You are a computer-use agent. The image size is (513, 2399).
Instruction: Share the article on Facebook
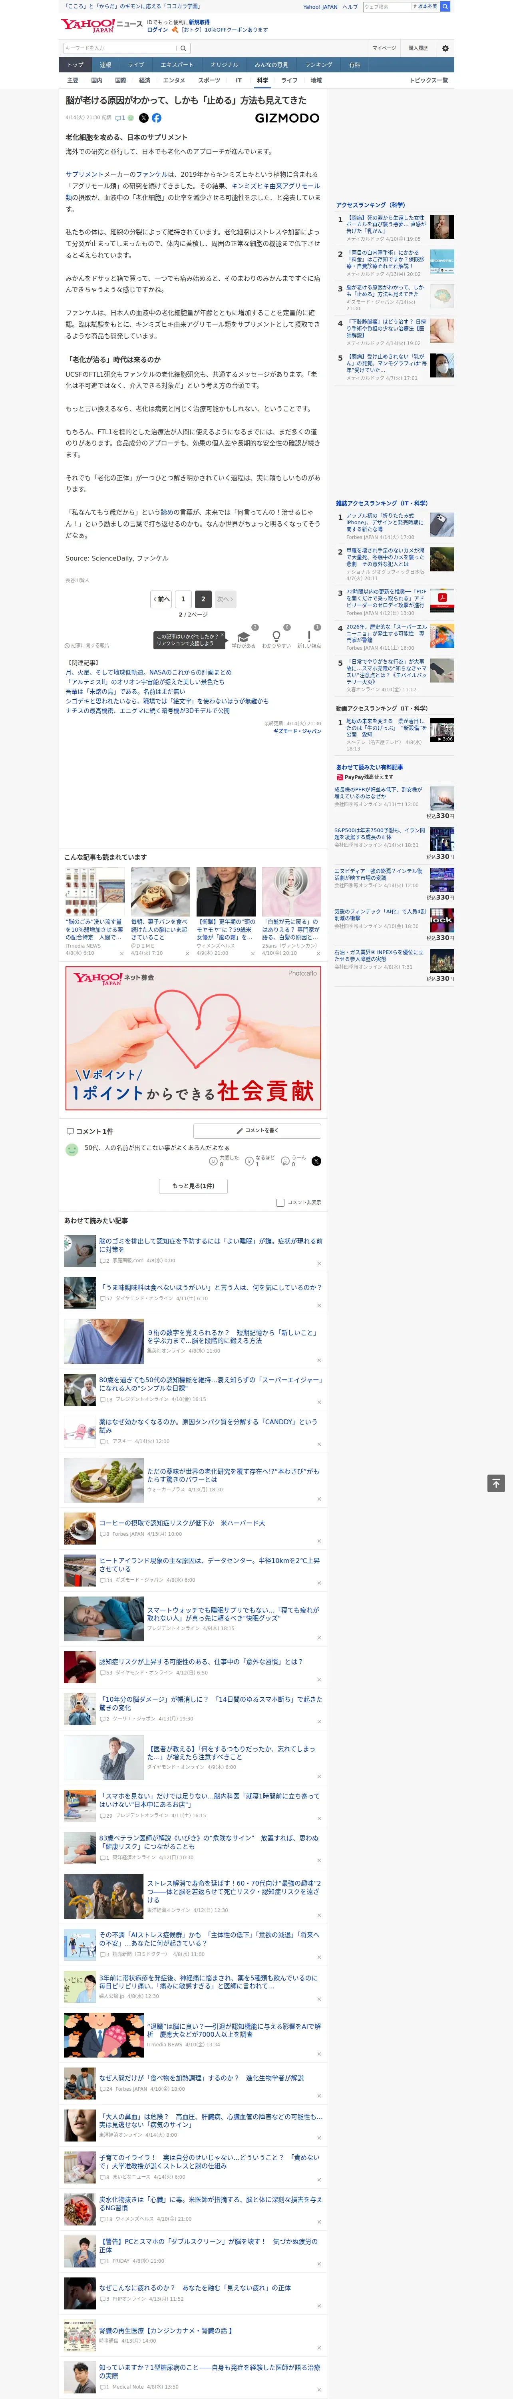tap(156, 118)
